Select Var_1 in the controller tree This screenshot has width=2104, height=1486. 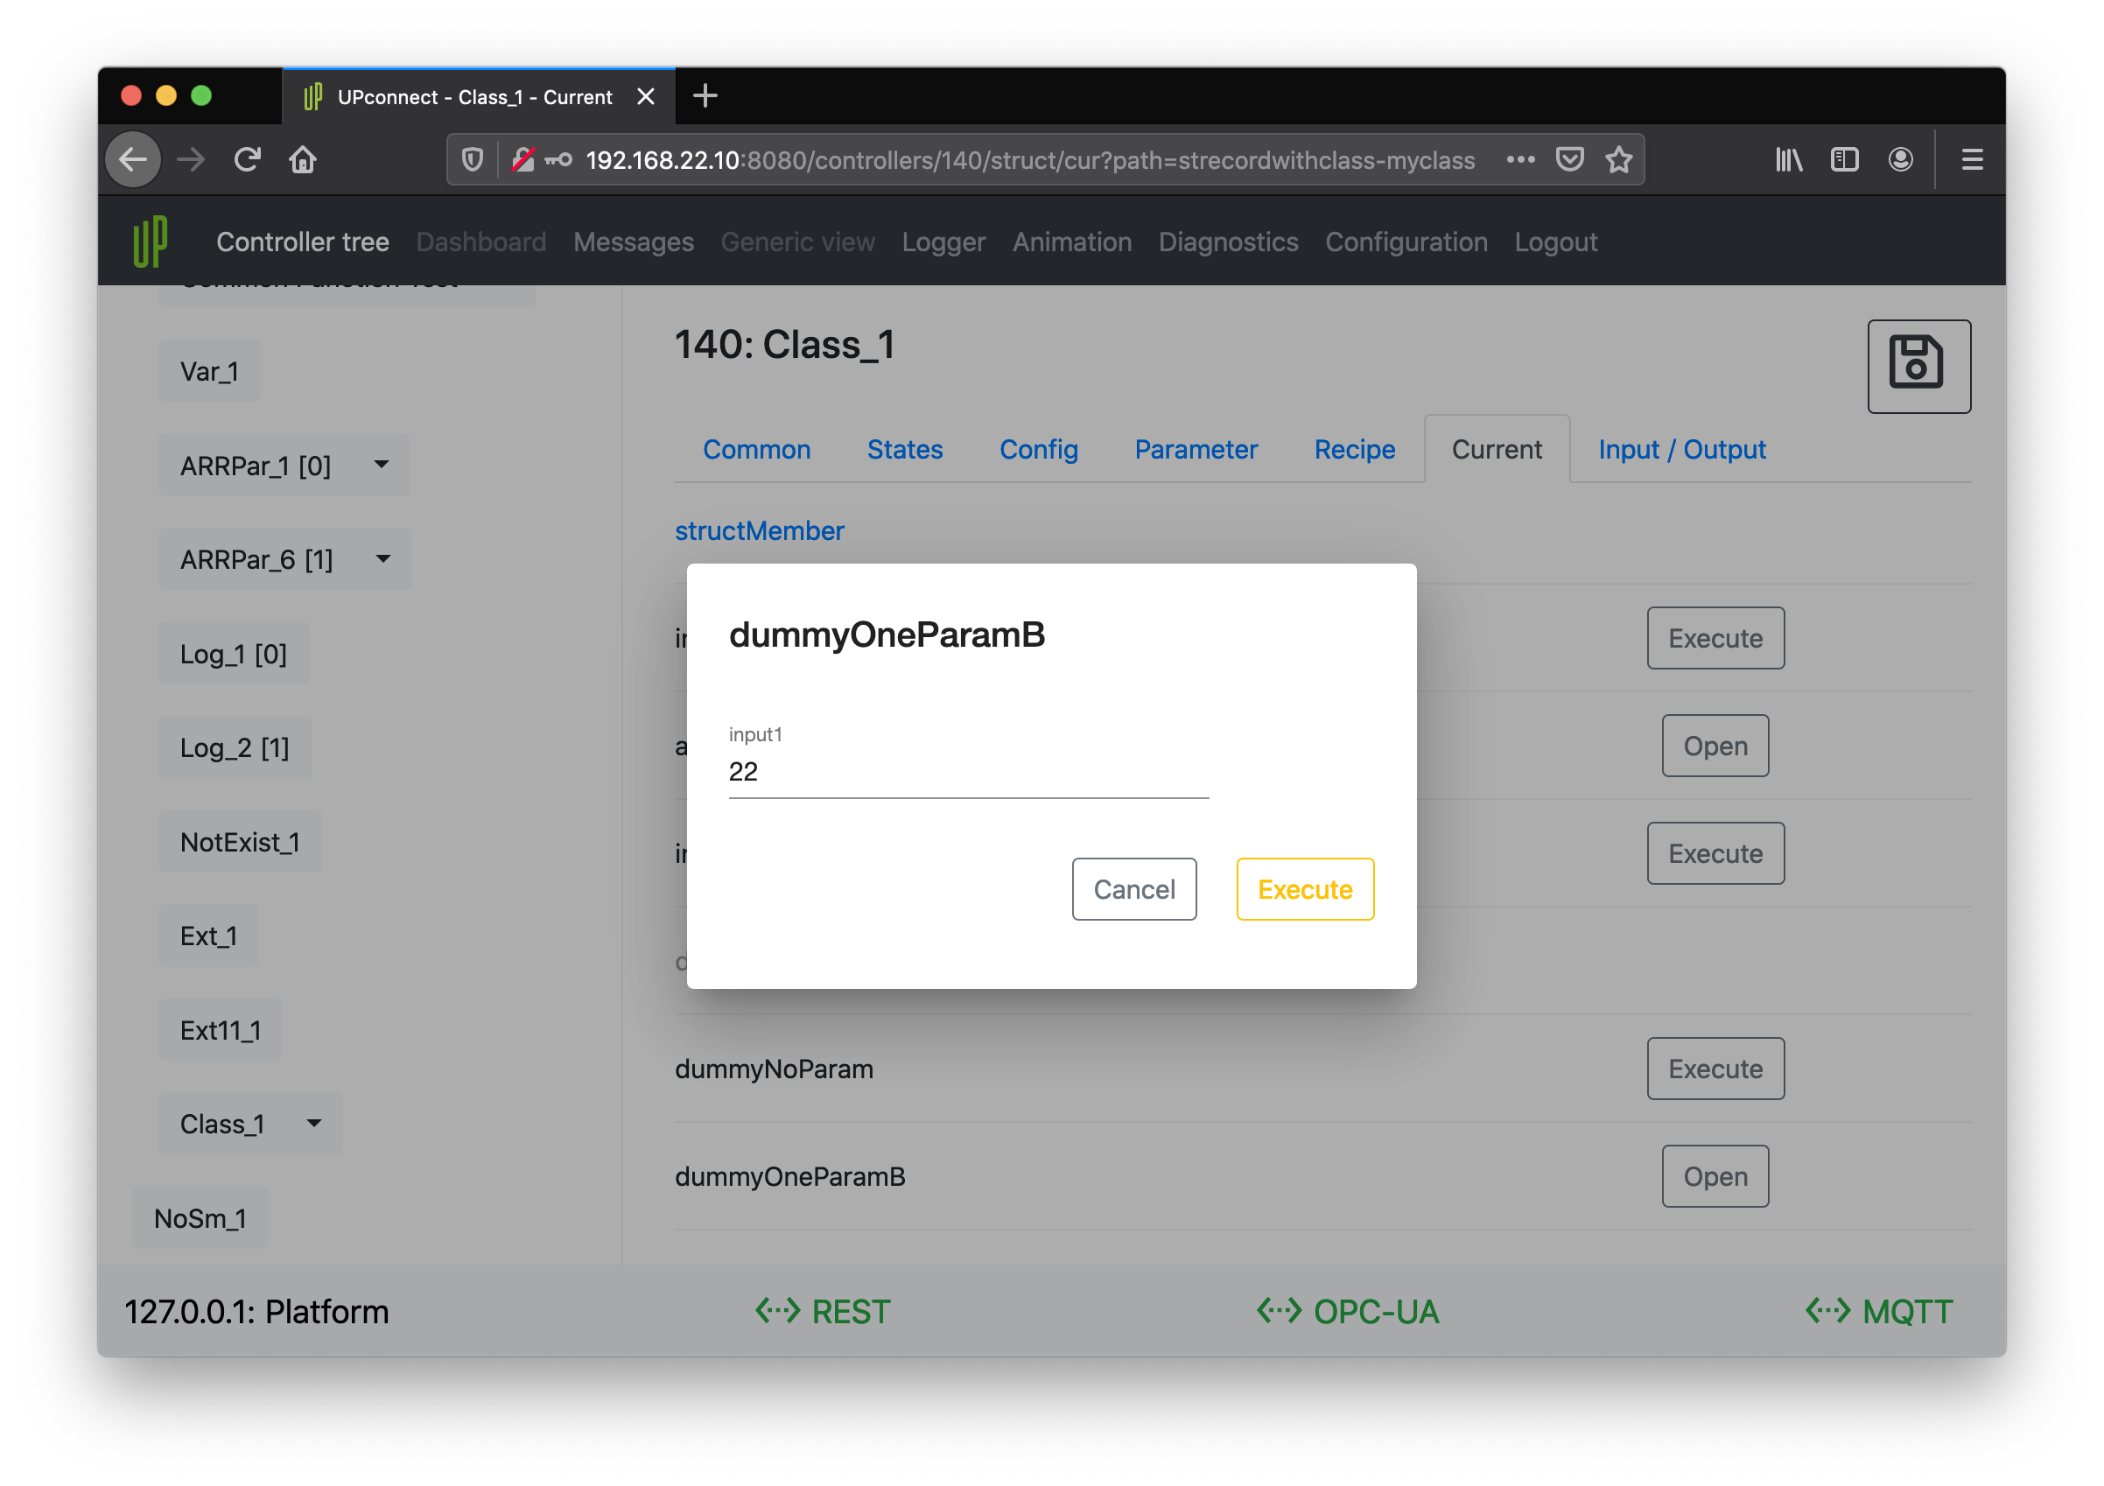click(210, 371)
